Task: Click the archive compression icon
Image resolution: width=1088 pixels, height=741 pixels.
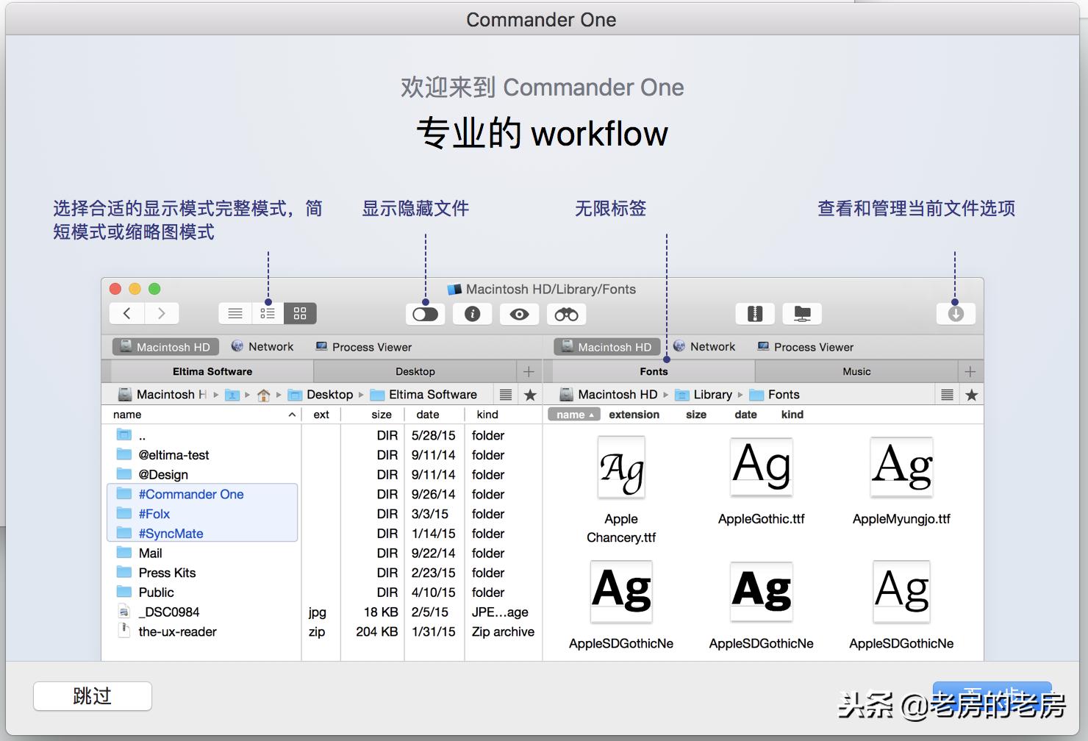Action: pos(754,314)
